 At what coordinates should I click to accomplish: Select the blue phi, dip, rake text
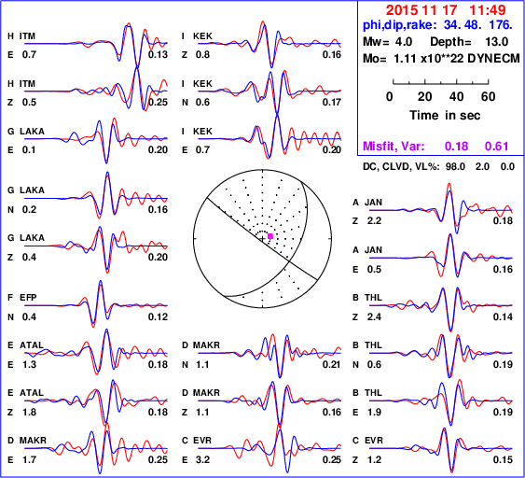point(437,25)
